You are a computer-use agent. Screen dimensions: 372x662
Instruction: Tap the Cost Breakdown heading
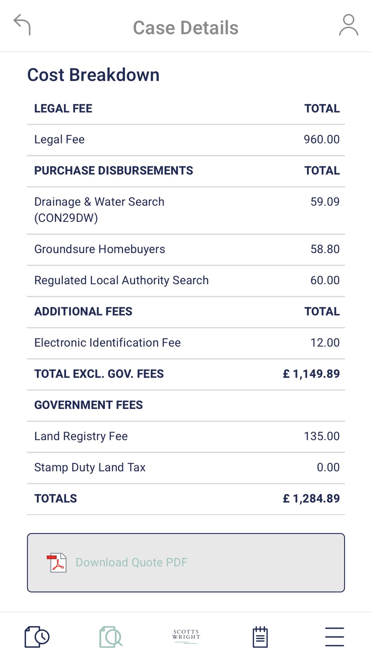[x=93, y=75]
